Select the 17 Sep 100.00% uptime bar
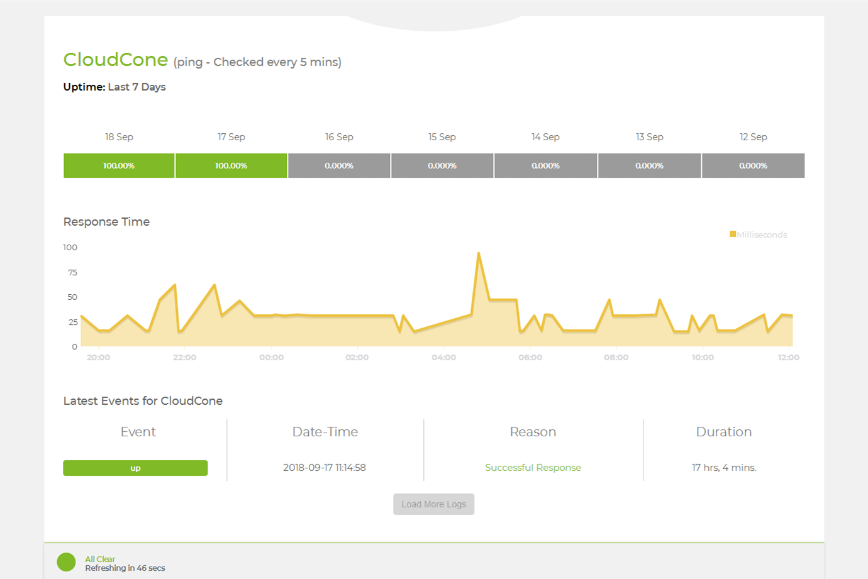Screen dimensions: 868x579 231,166
